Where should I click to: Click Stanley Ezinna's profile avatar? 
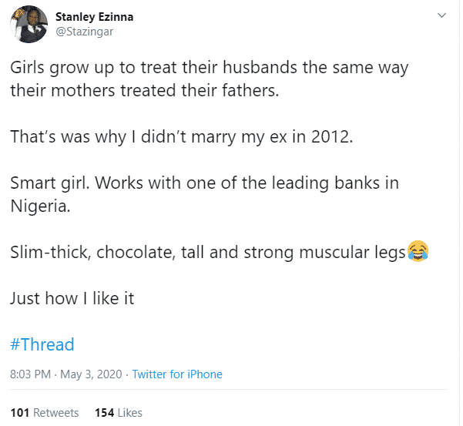pos(29,26)
